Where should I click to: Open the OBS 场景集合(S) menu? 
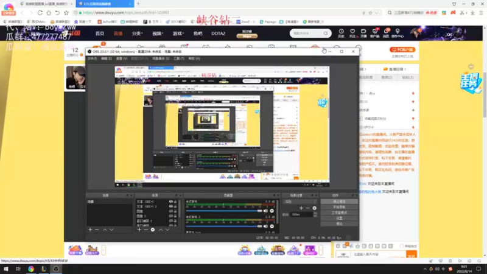click(x=161, y=58)
